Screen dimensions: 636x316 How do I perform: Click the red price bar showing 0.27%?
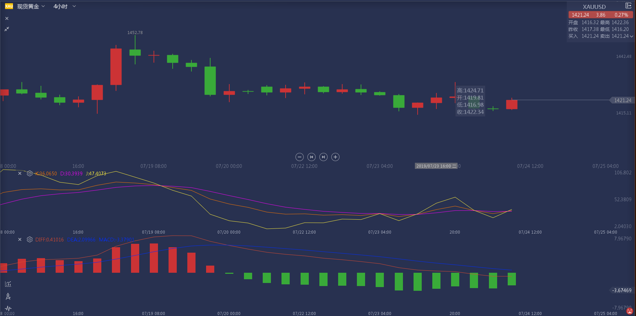(601, 15)
